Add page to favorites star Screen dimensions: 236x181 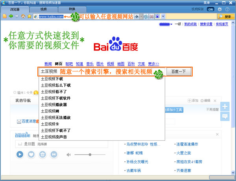[x=29, y=16]
